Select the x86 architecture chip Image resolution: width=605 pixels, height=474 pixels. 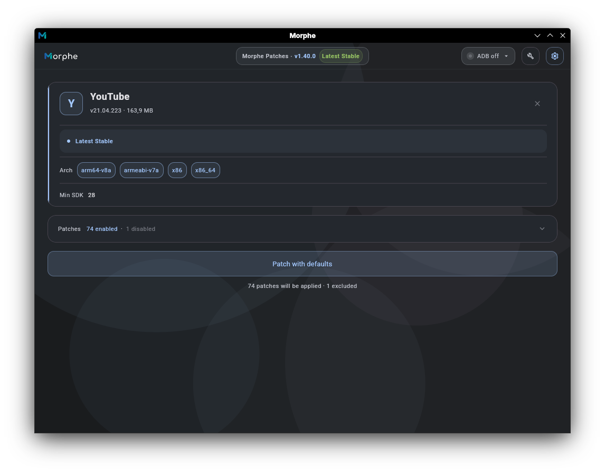[x=177, y=170]
